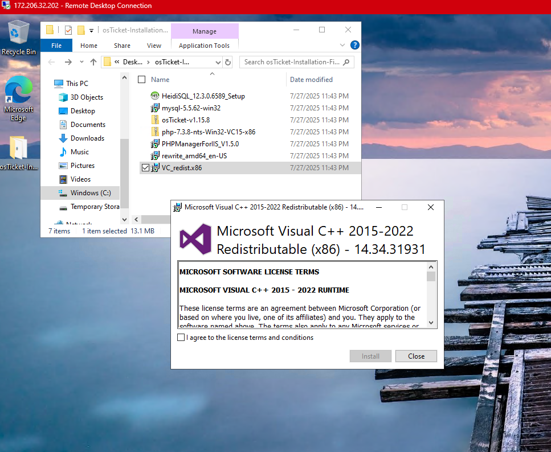Open the View ribbon tab
This screenshot has width=551, height=452.
click(x=154, y=46)
